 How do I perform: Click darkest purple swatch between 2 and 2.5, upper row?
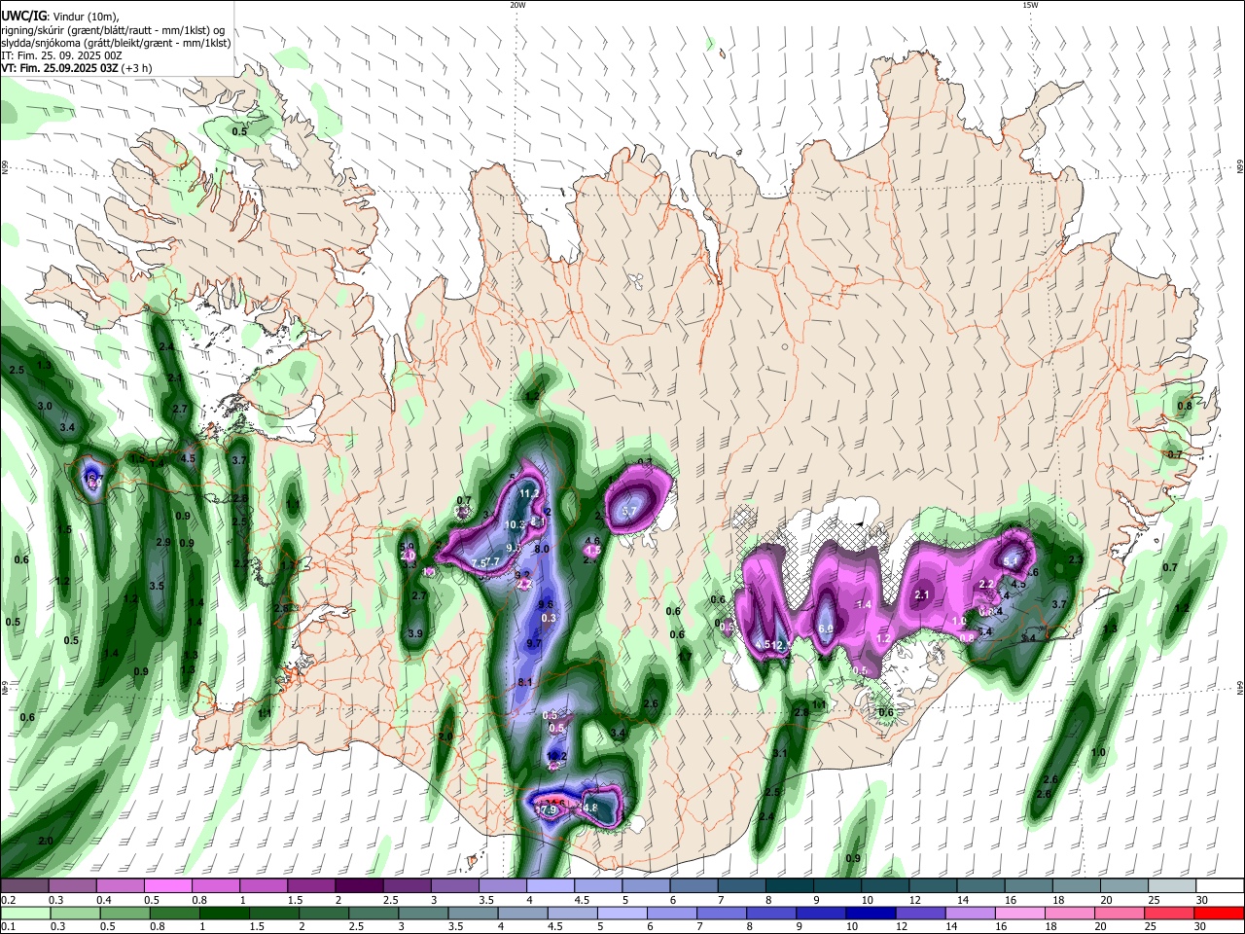(x=359, y=886)
